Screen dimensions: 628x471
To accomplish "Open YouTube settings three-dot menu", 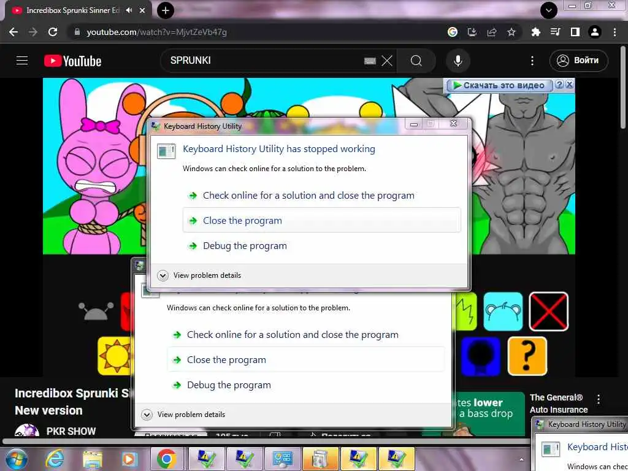I will [532, 61].
